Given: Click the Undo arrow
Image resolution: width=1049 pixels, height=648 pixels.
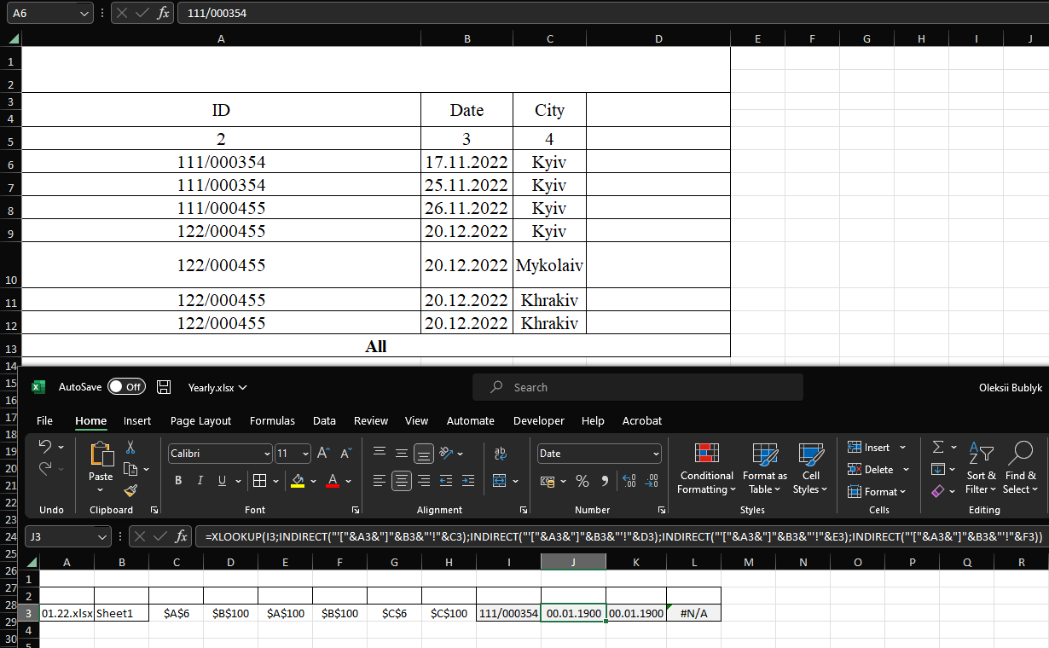Looking at the screenshot, I should coord(44,446).
